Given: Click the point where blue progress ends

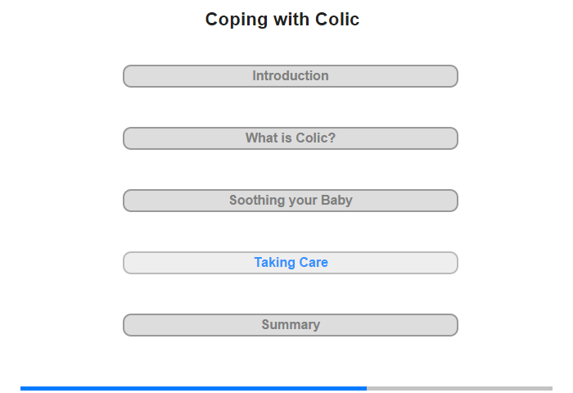Looking at the screenshot, I should click(367, 388).
